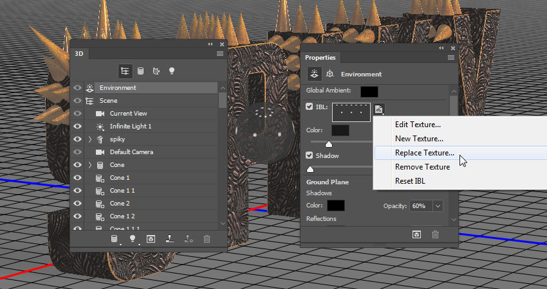The image size is (547, 289).
Task: Click the 3D panel list scrollbar thumb
Action: click(223, 100)
